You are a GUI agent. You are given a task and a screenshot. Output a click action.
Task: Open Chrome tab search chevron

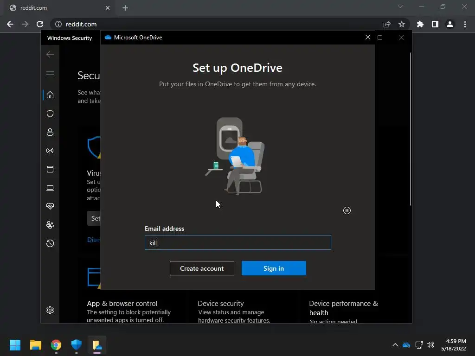tap(400, 6)
